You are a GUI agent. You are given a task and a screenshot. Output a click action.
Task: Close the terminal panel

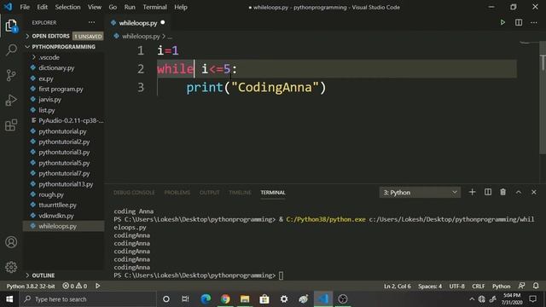534,192
